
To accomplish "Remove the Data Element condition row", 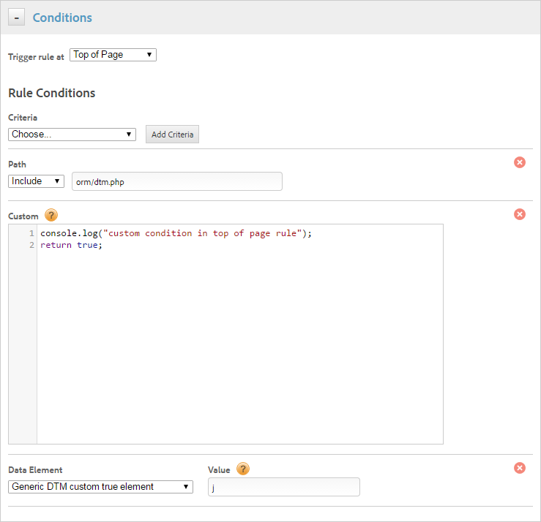I will click(x=520, y=468).
